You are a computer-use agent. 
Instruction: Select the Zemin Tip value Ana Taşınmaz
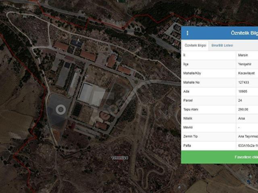click(248, 136)
